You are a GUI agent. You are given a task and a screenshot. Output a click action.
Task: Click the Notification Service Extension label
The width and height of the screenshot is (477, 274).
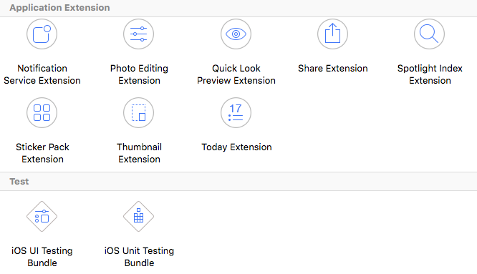pyautogui.click(x=42, y=74)
